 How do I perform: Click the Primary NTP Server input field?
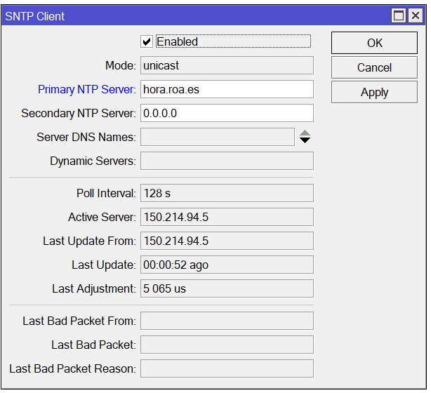tap(227, 89)
